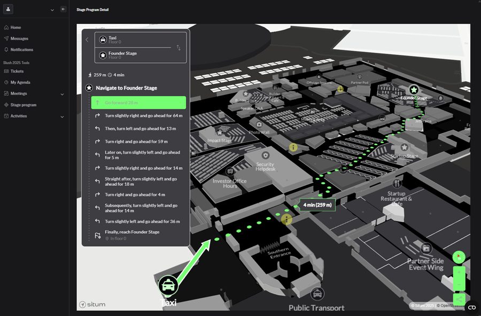Click the Security Helpdesk shield marker
The width and height of the screenshot is (481, 316).
click(x=265, y=155)
